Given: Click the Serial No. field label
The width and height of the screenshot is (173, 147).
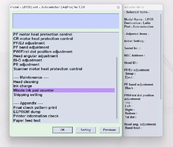Looking at the screenshot, I should coord(132,48).
